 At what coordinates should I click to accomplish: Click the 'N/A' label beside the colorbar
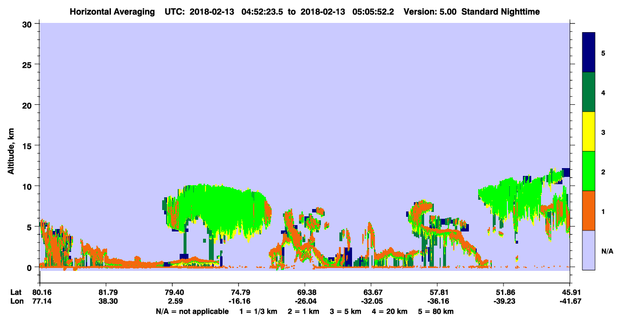(607, 251)
